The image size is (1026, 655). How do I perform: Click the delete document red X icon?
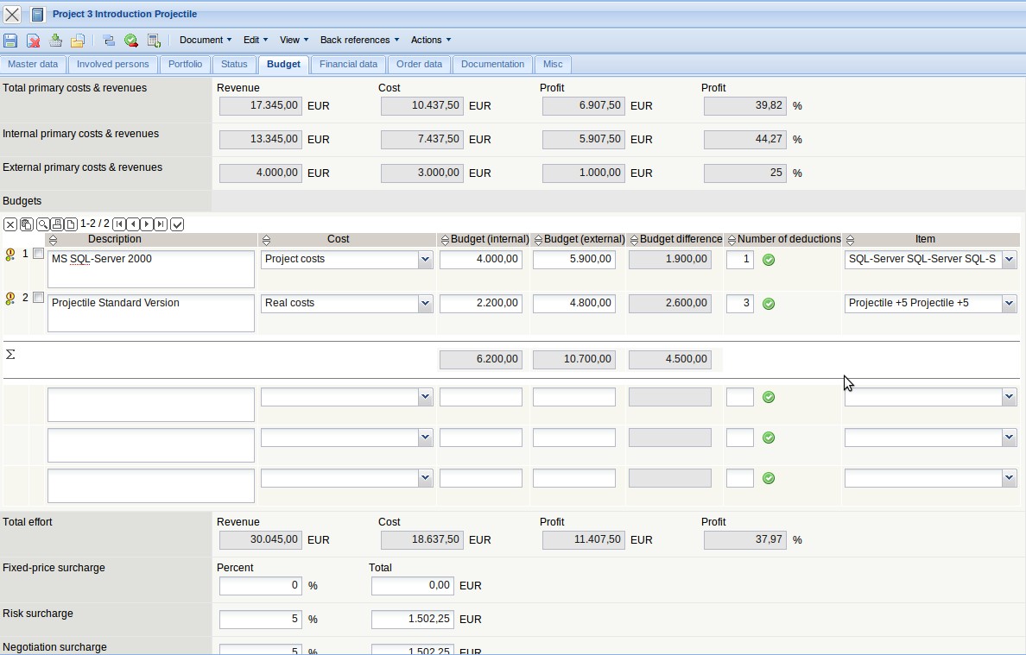coord(33,41)
